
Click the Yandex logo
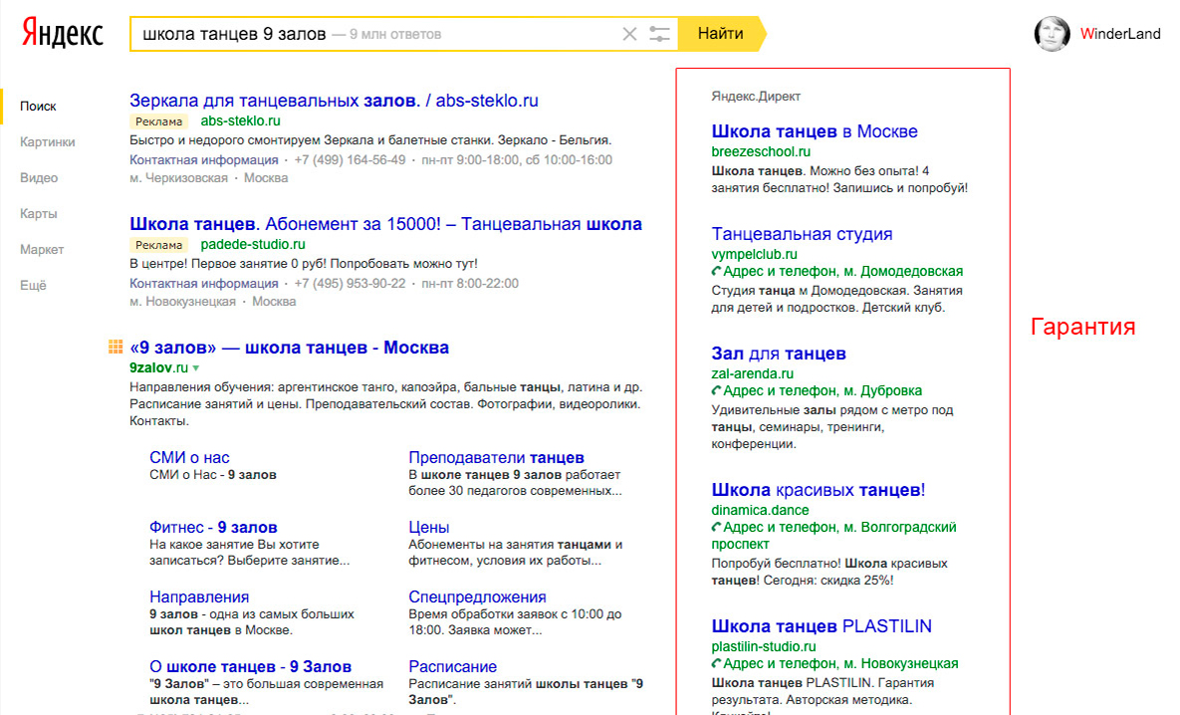coord(63,33)
